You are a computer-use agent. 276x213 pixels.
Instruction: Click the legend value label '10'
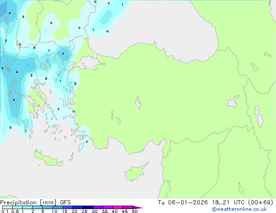pos(54,211)
